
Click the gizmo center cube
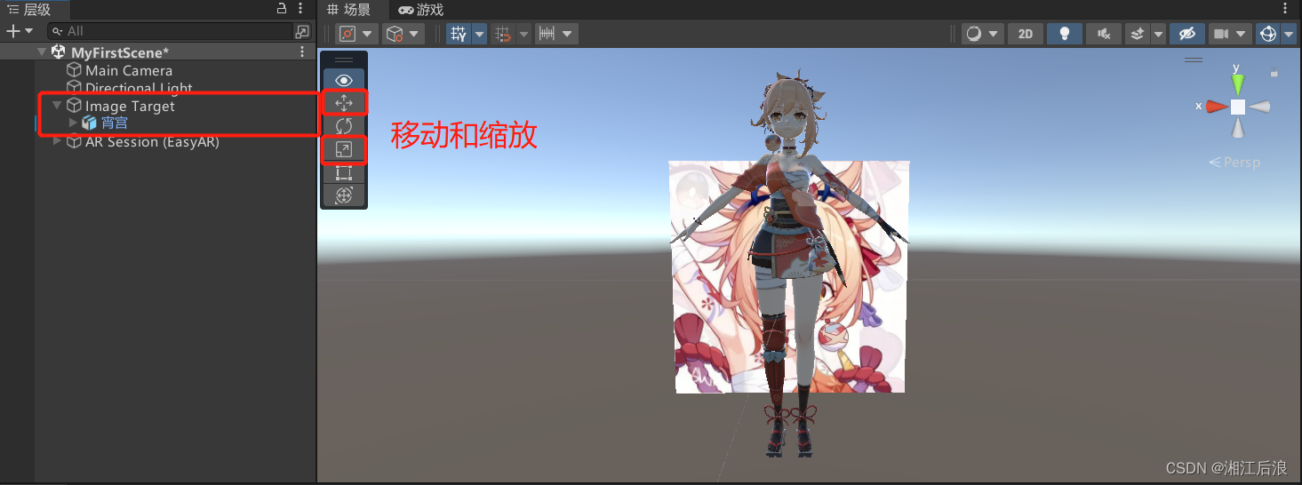point(1238,107)
